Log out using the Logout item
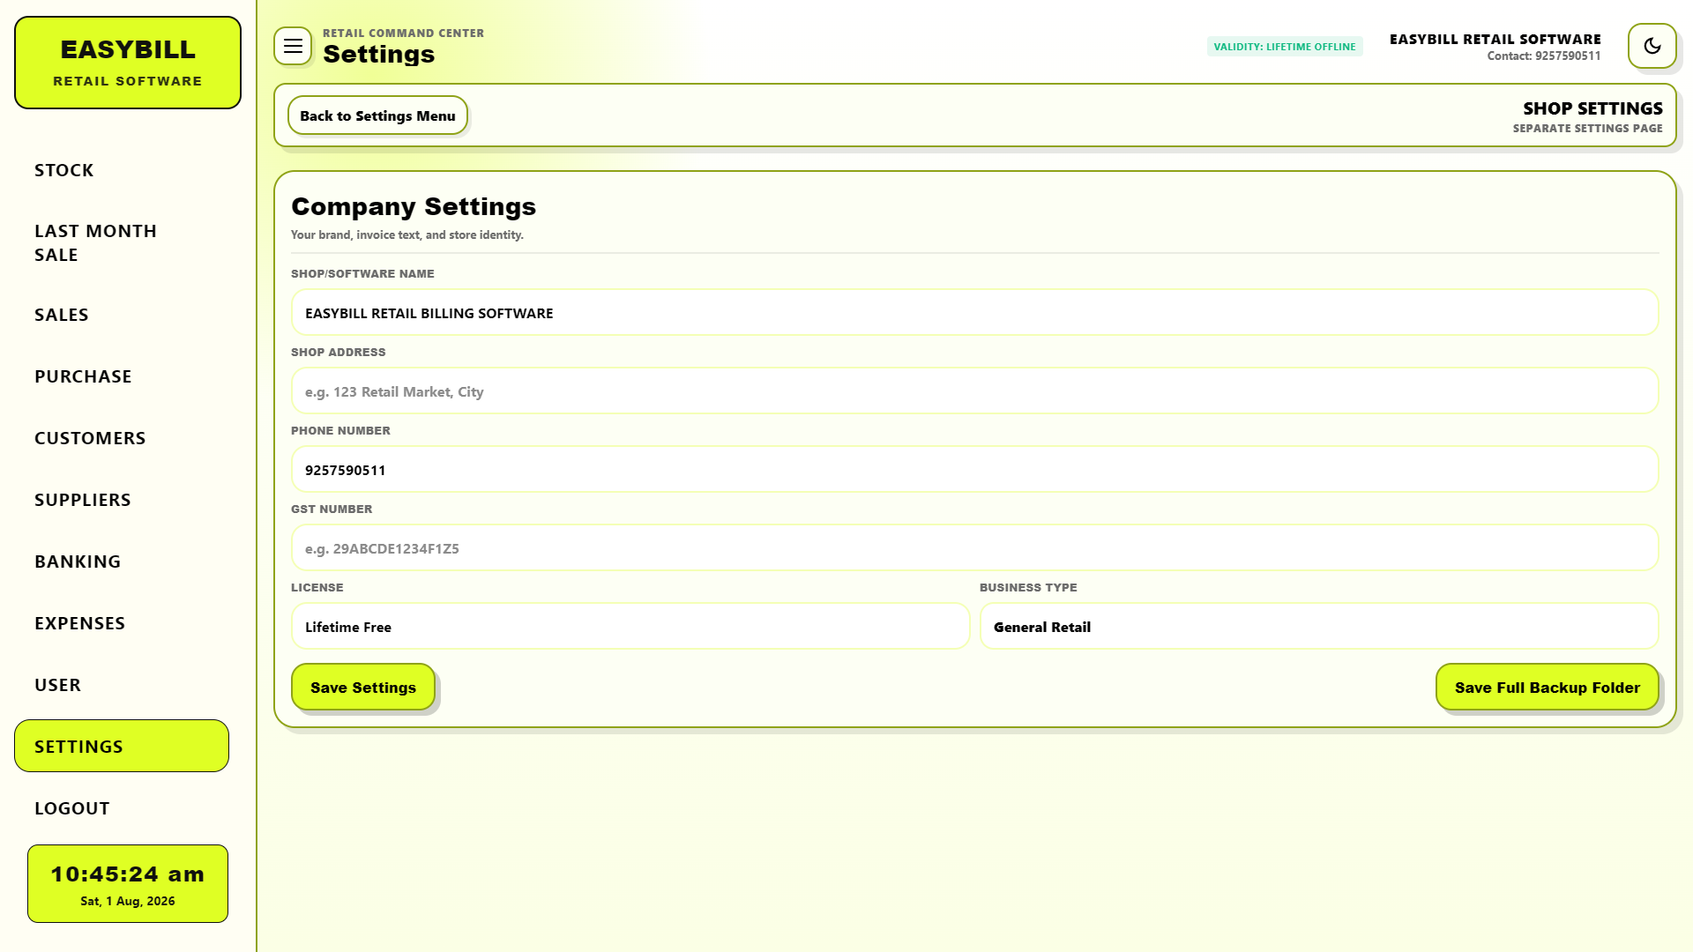Image resolution: width=1693 pixels, height=952 pixels. (122, 808)
